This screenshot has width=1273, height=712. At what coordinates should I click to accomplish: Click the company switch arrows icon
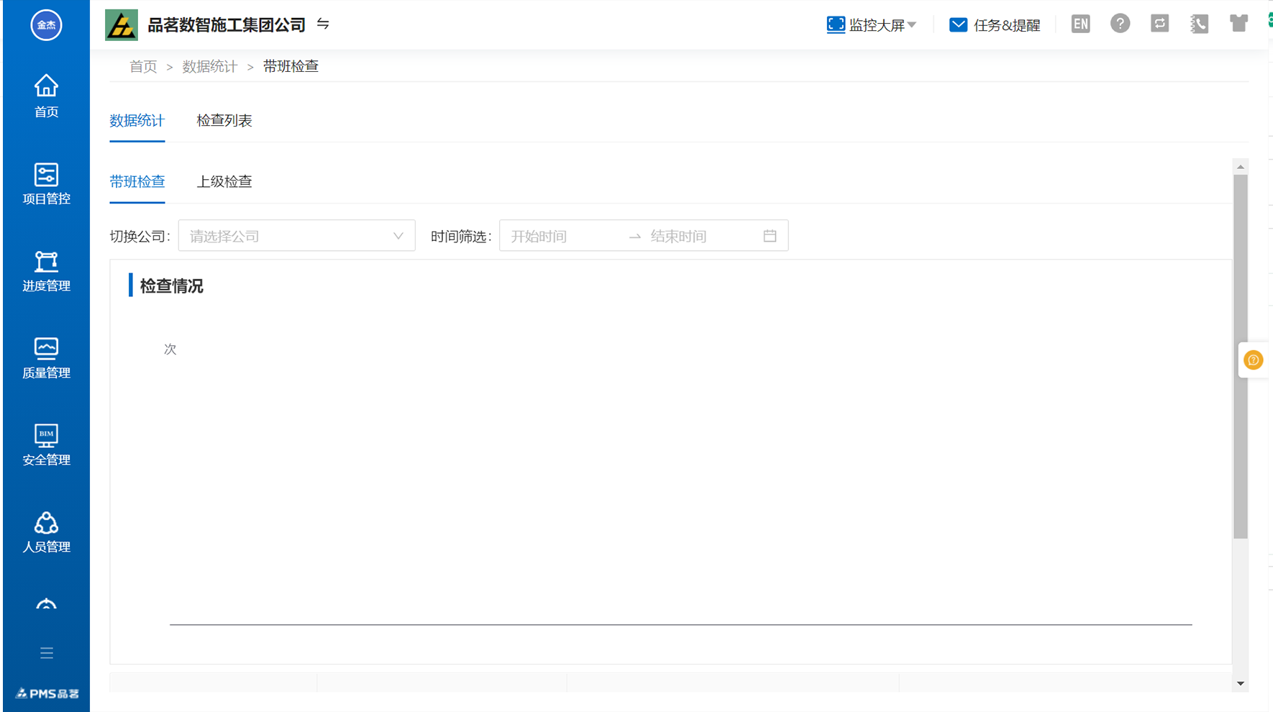[x=323, y=24]
